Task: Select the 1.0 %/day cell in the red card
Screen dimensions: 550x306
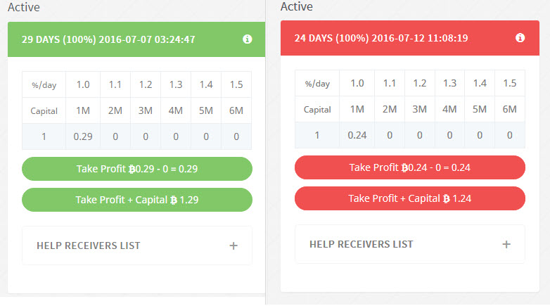Action: tap(357, 83)
